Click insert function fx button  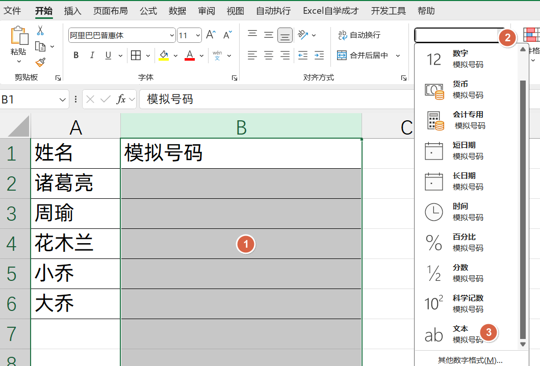tap(121, 99)
